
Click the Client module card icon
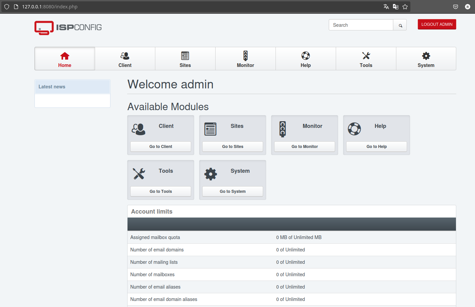[139, 129]
